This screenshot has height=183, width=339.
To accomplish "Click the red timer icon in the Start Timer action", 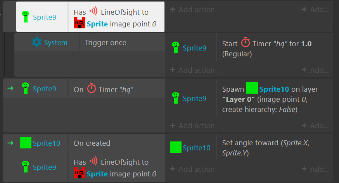I will [246, 42].
